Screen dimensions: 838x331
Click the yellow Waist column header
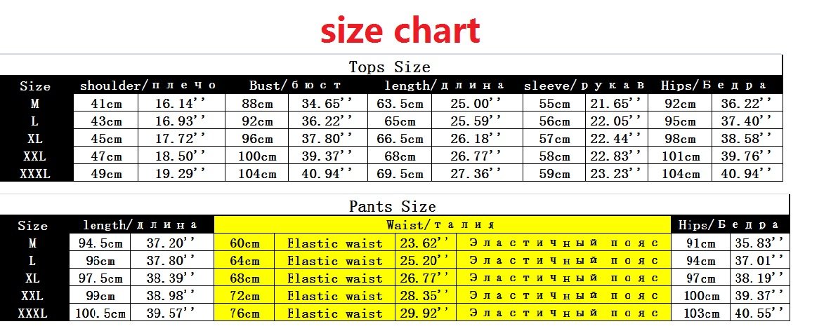pos(440,225)
